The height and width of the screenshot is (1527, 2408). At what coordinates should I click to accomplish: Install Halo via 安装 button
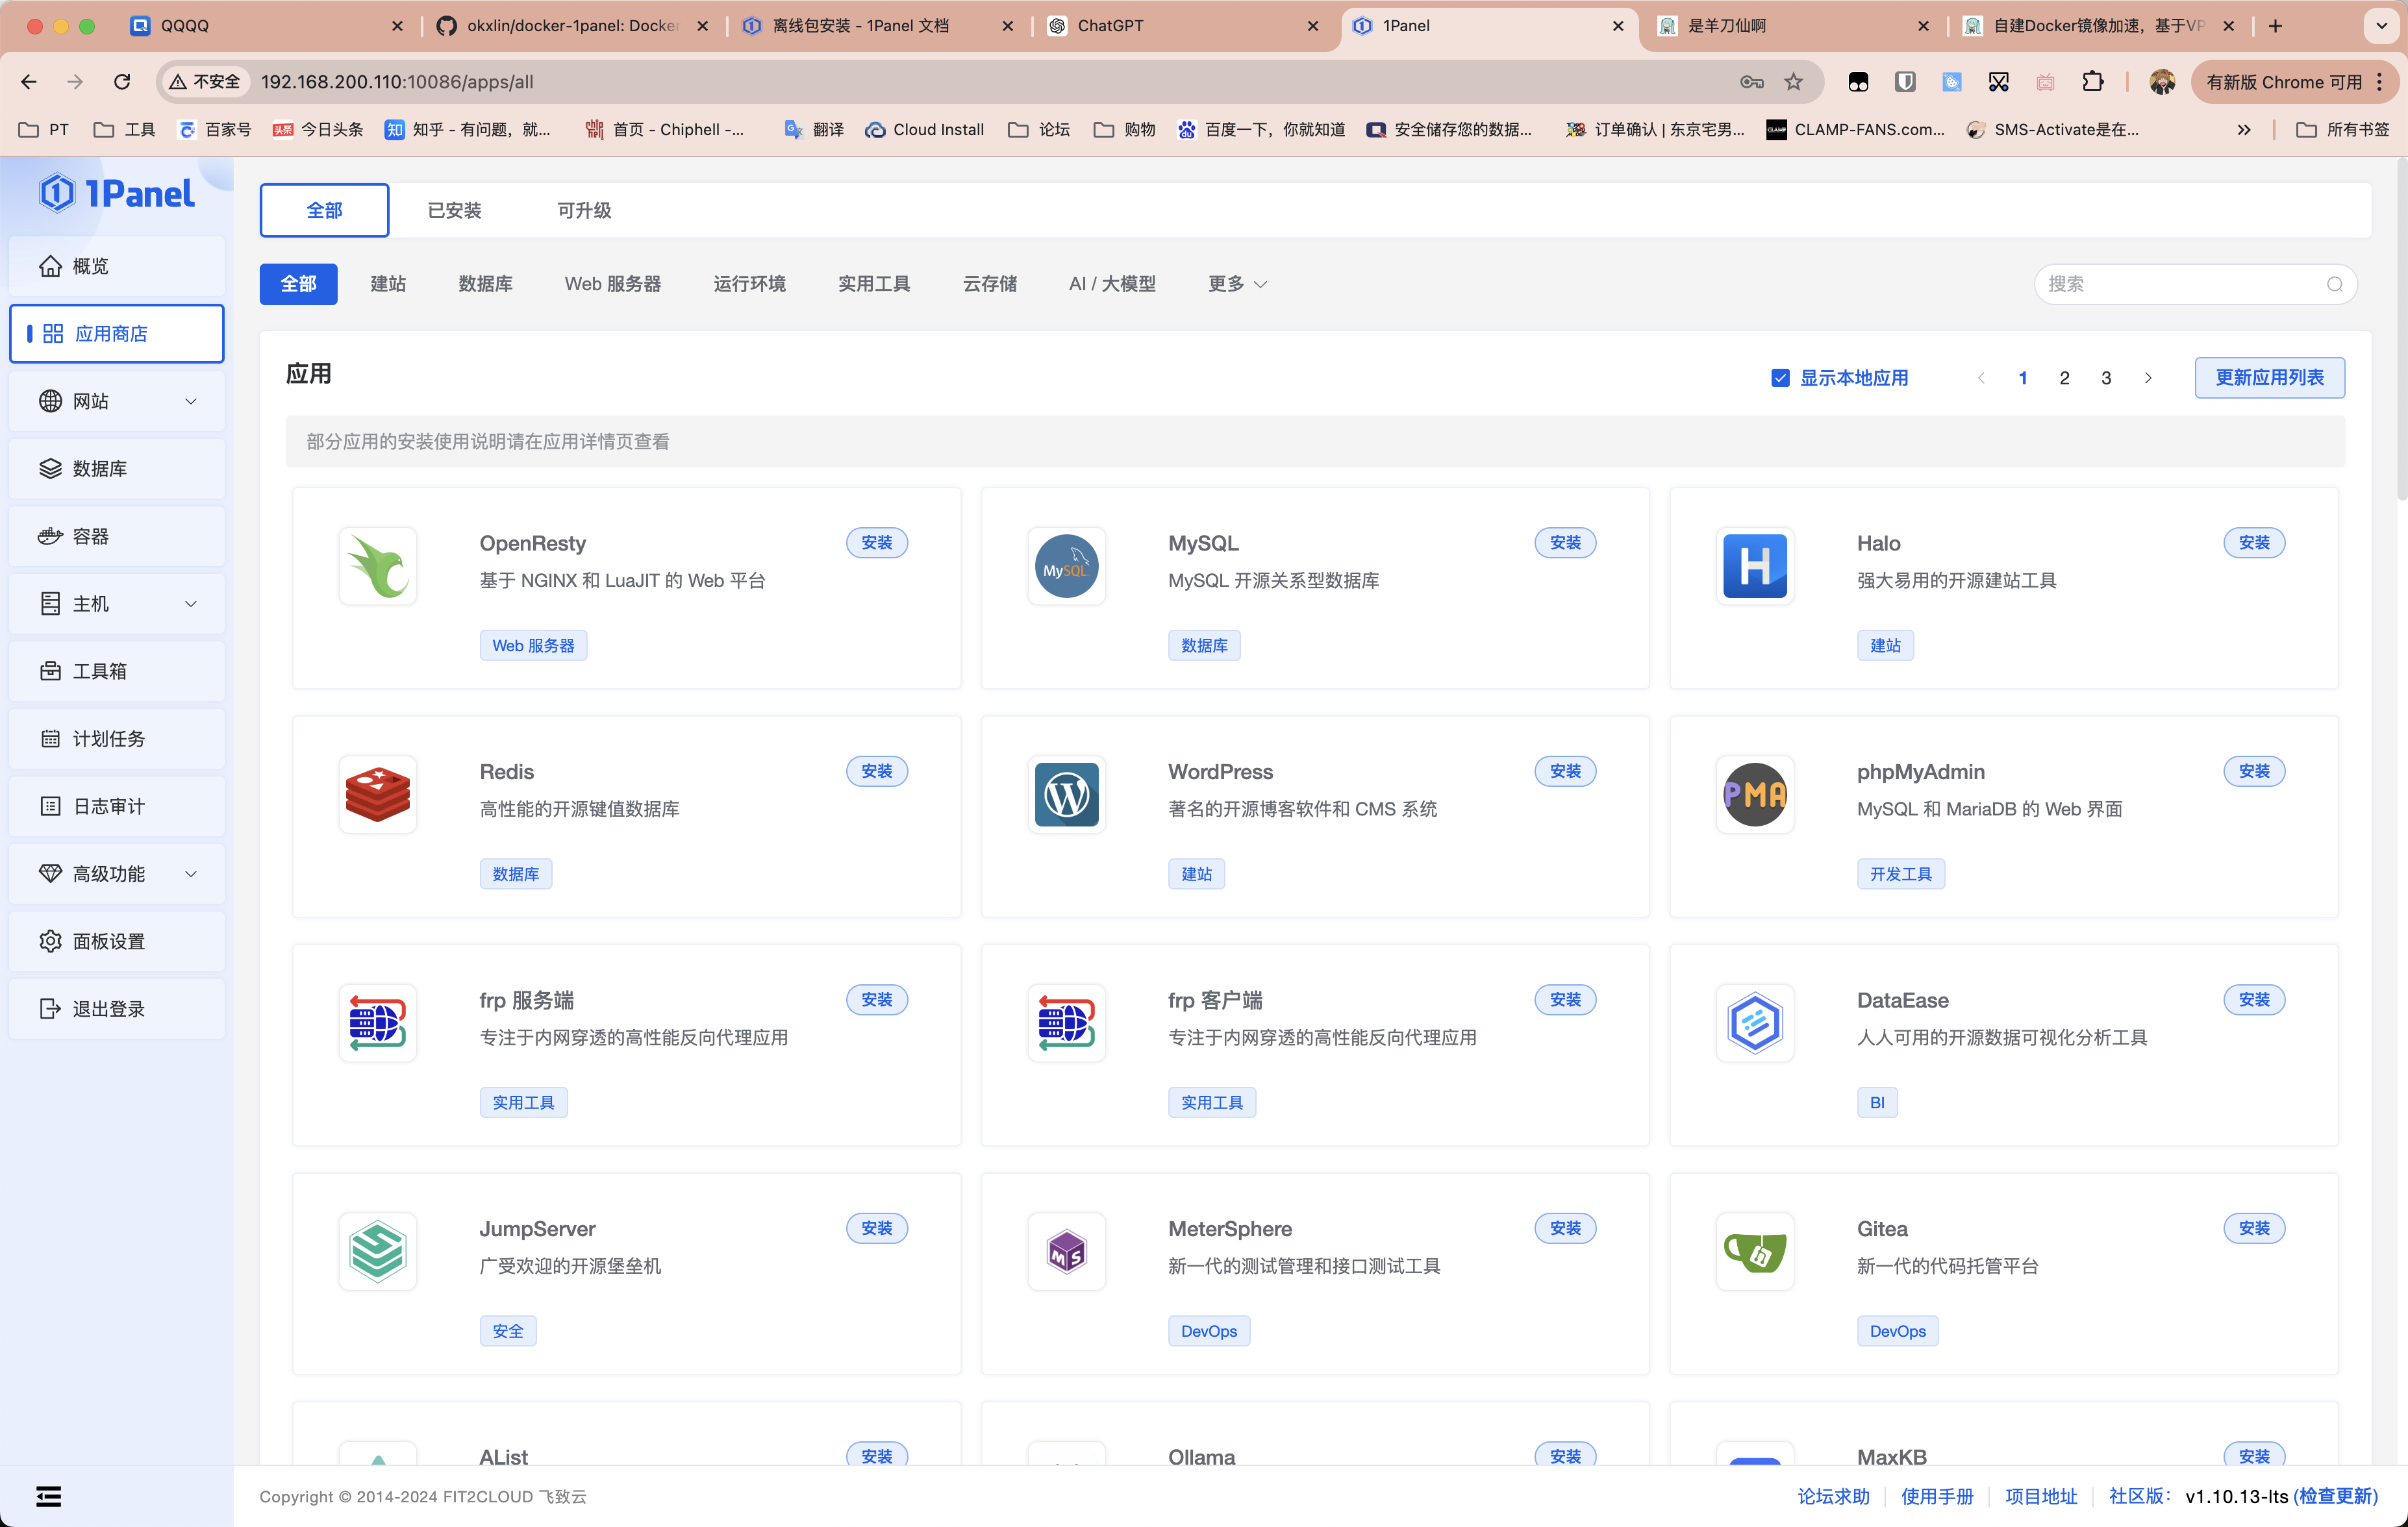coord(2254,543)
